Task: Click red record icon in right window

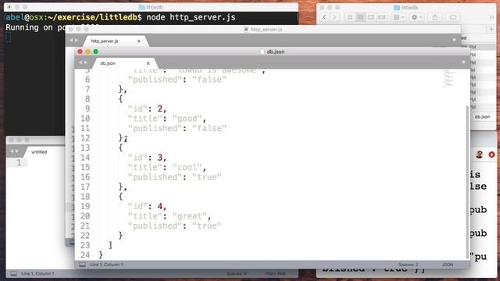Action: (491, 155)
